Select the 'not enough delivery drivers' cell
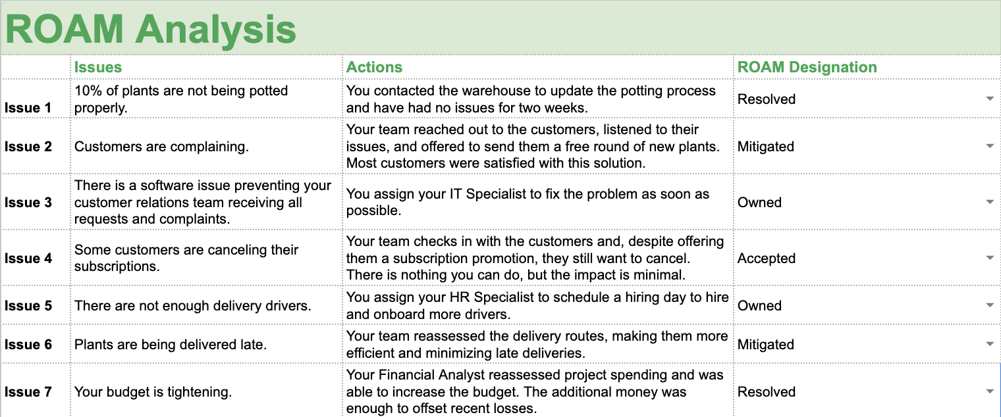Viewport: 1001px width, 417px height. [x=206, y=305]
